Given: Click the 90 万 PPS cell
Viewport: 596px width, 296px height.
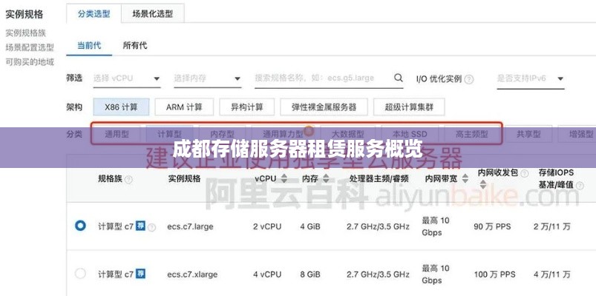Looking at the screenshot, I should (492, 226).
